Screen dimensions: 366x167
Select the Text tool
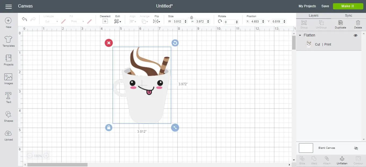point(8,97)
